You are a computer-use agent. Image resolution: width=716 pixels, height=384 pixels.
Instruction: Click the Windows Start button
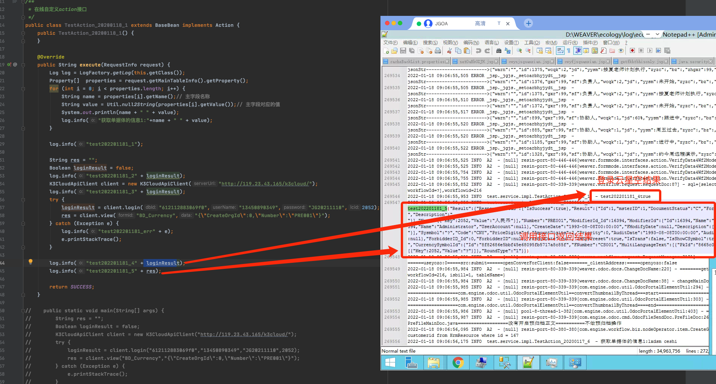tap(390, 363)
